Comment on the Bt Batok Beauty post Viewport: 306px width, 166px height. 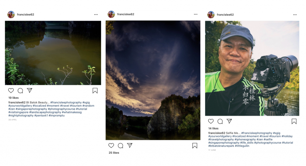tap(20, 91)
